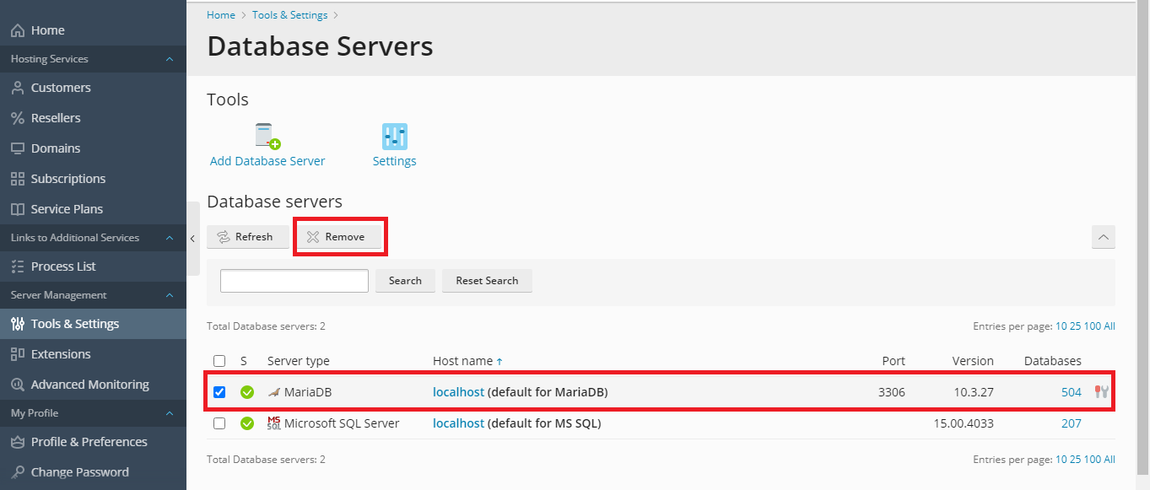Open the Domains menu item
The height and width of the screenshot is (490, 1150).
click(93, 148)
